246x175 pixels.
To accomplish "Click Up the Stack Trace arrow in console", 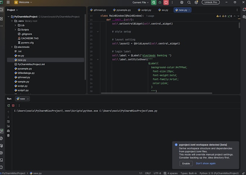I will click(x=8, y=112).
